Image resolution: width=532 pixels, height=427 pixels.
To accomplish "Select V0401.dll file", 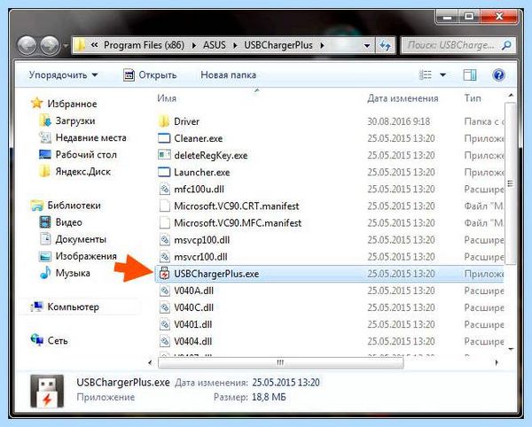I will pyautogui.click(x=192, y=324).
